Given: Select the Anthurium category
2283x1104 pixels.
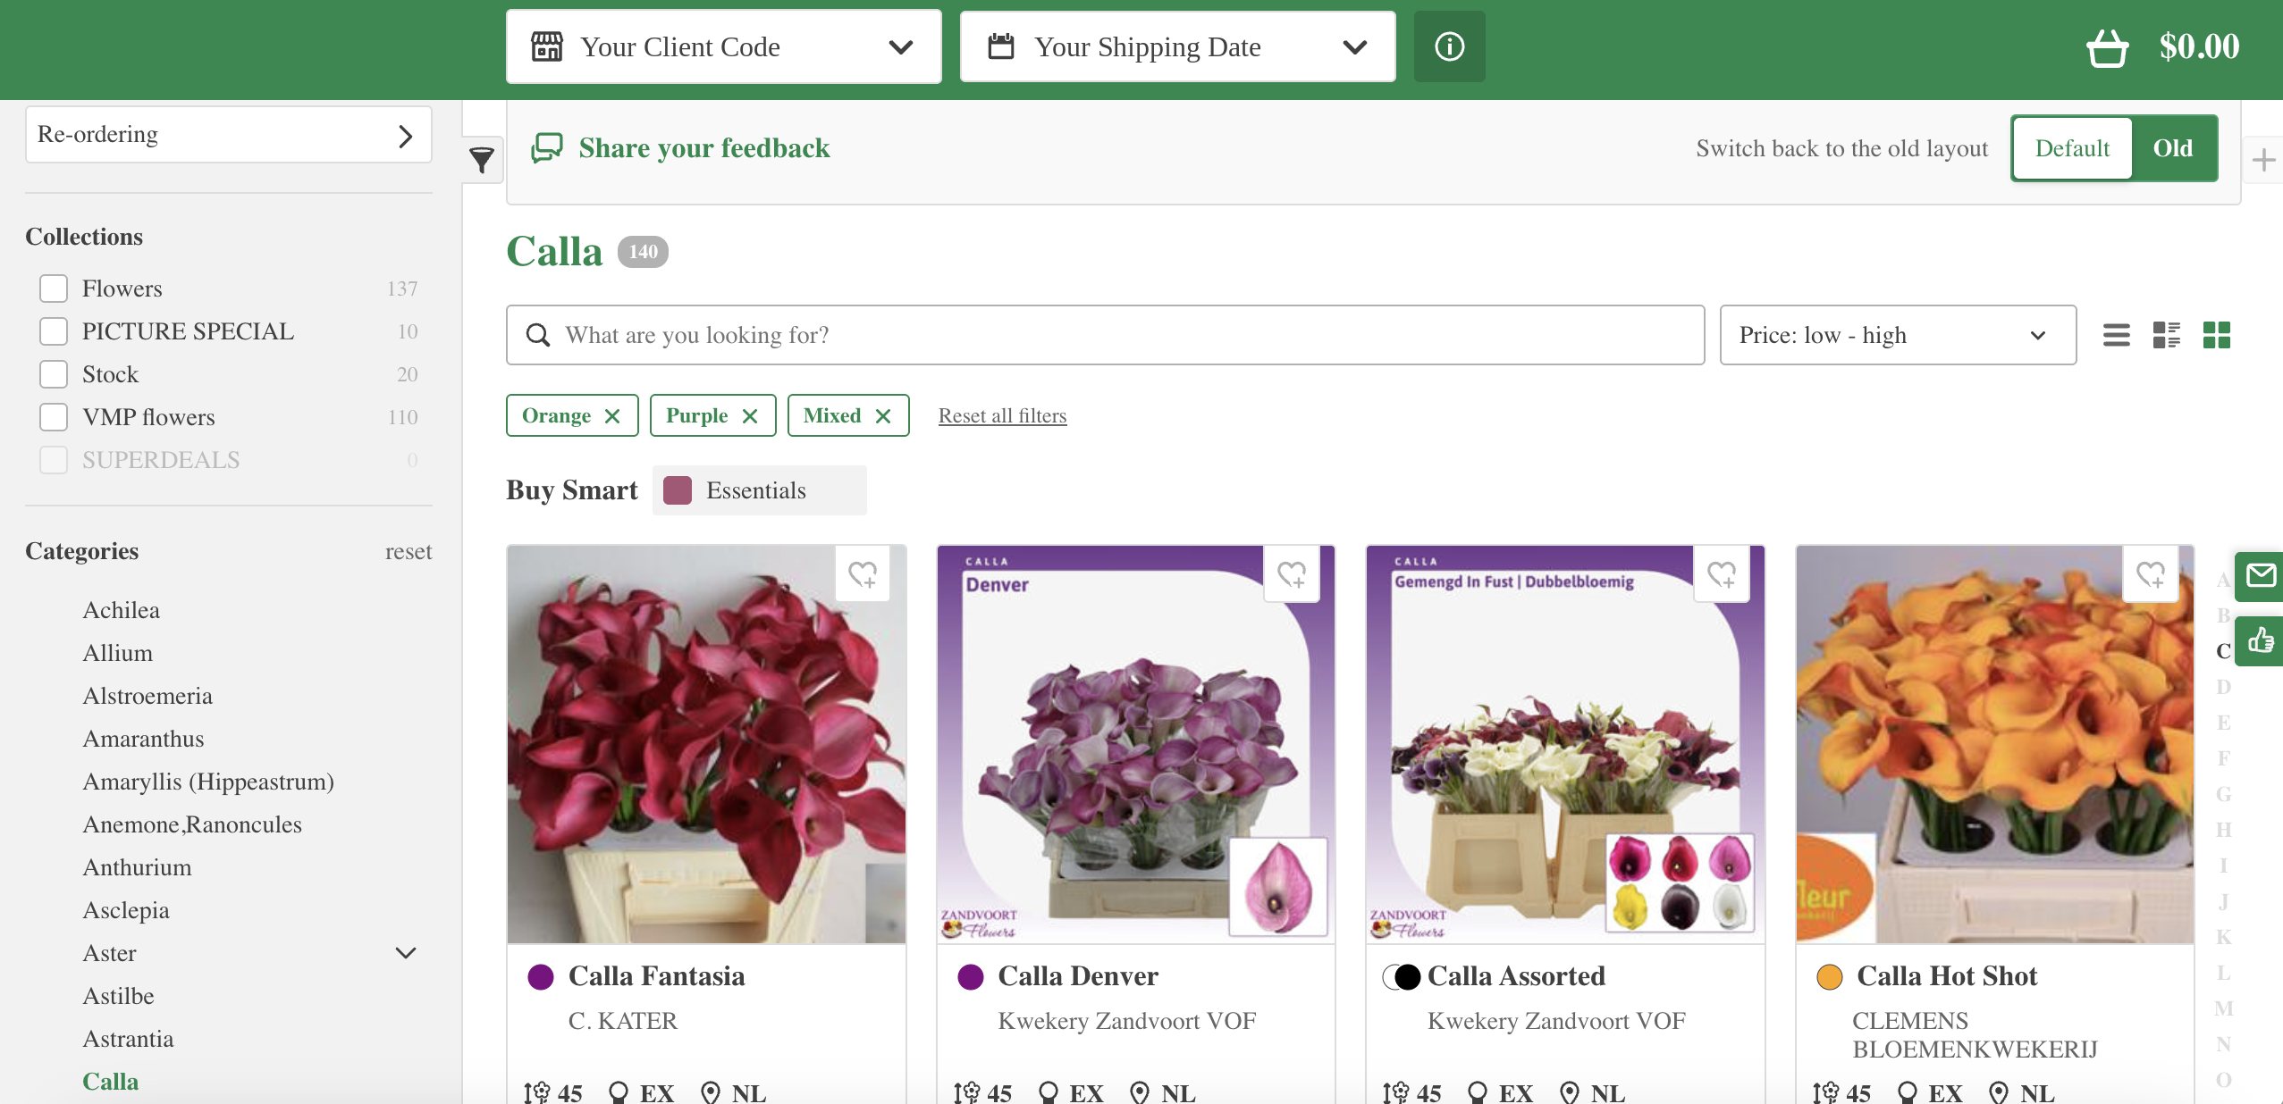Looking at the screenshot, I should (138, 867).
